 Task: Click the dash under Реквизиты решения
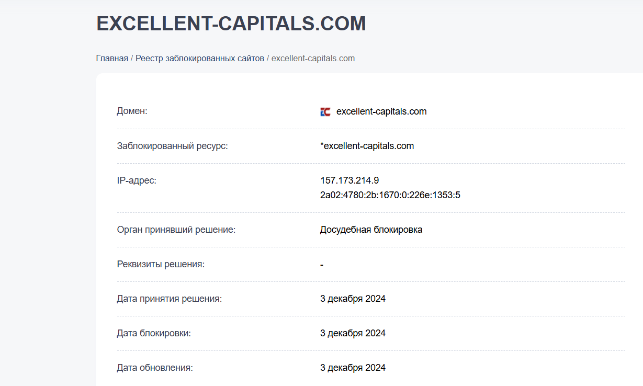click(321, 264)
